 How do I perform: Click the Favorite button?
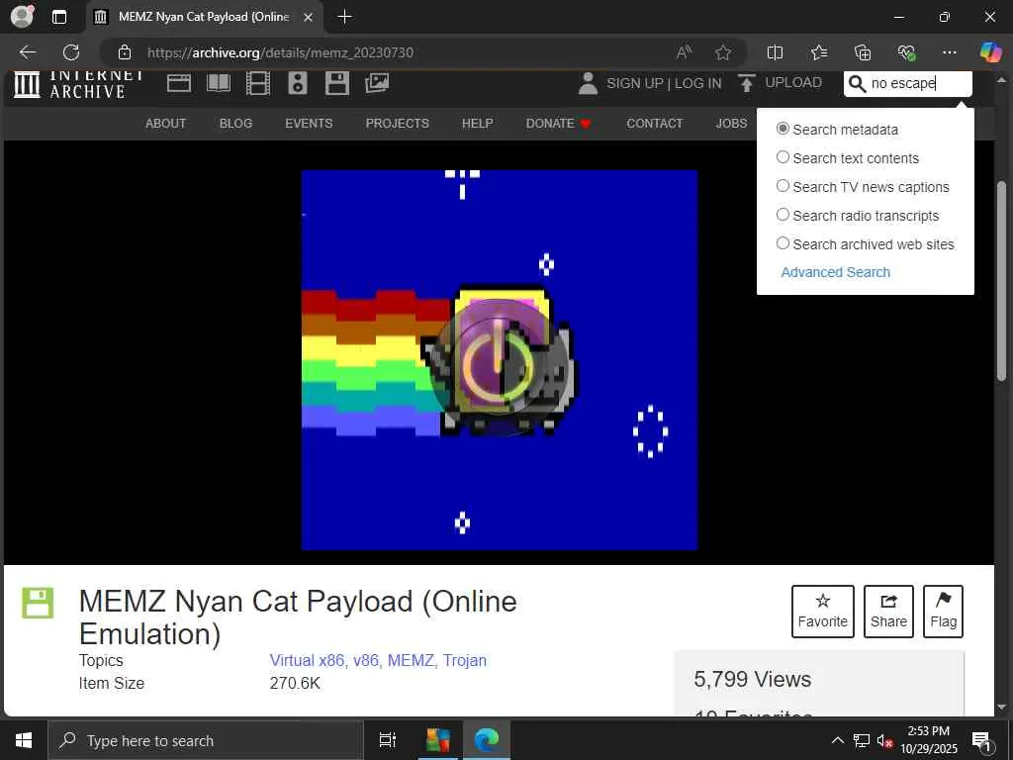tap(822, 612)
